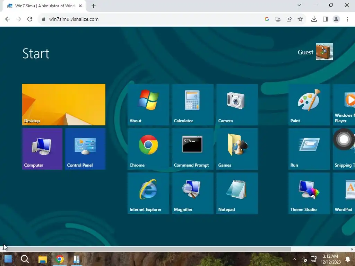Open the Games tile

click(x=237, y=149)
